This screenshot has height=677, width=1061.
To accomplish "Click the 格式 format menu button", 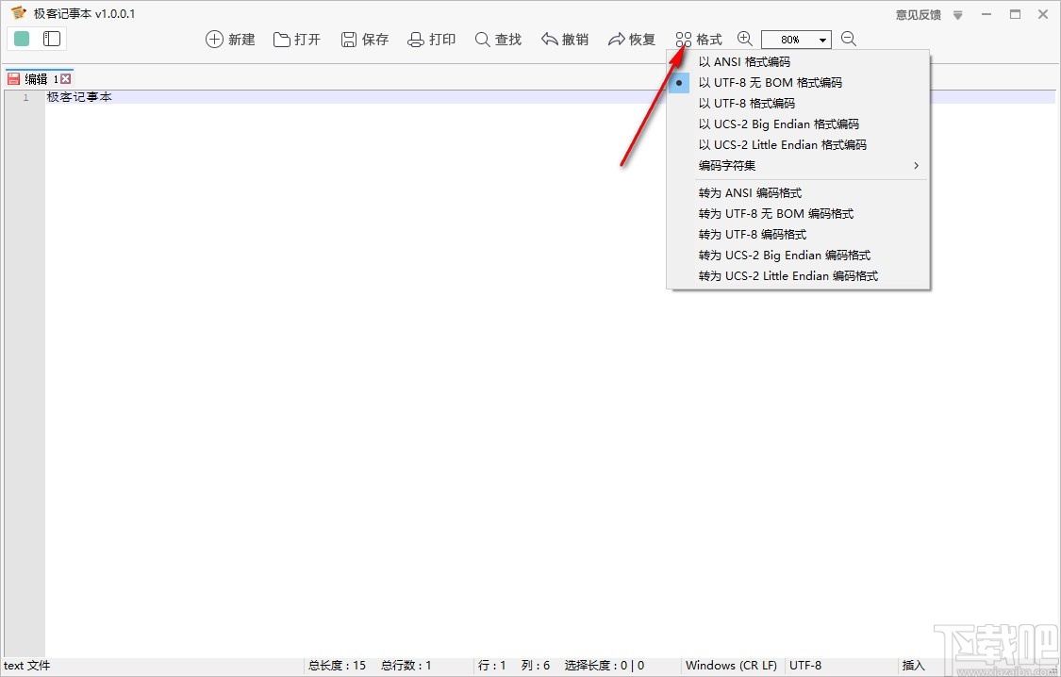I will [698, 40].
